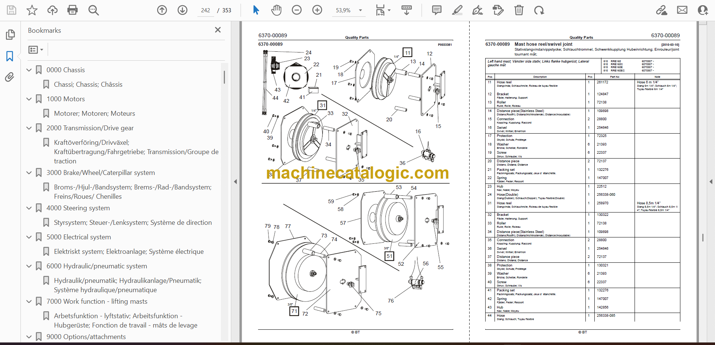The image size is (715, 345).
Task: Open 6000 Hydraulic/pneumatic system bookmark
Action: point(97,266)
